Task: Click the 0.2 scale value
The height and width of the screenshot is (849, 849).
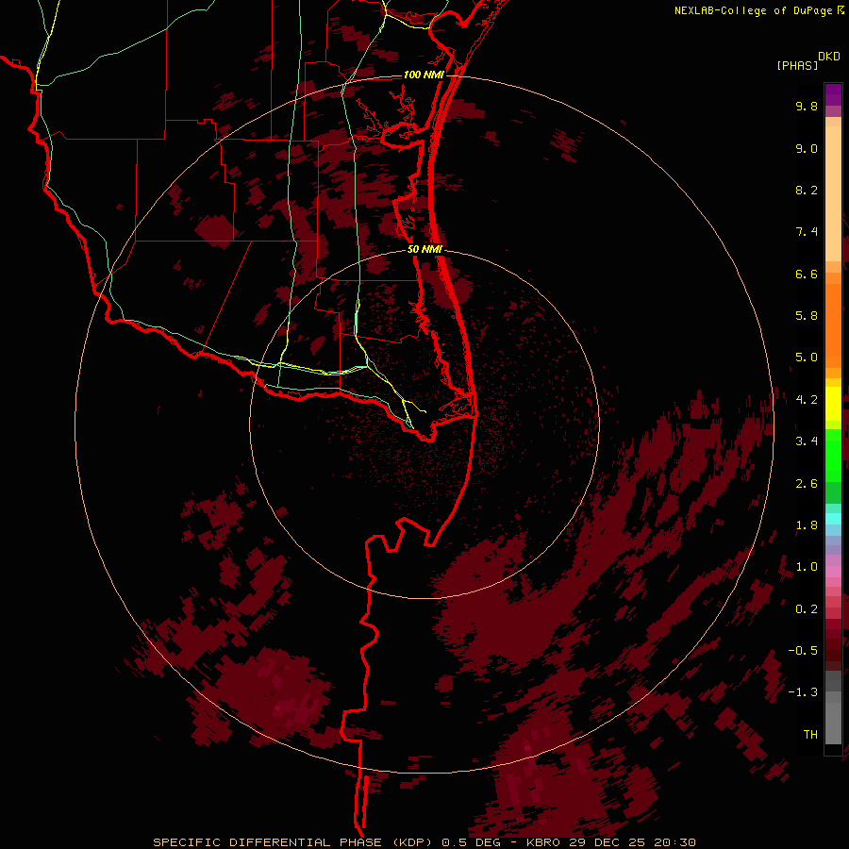Action: (x=807, y=609)
